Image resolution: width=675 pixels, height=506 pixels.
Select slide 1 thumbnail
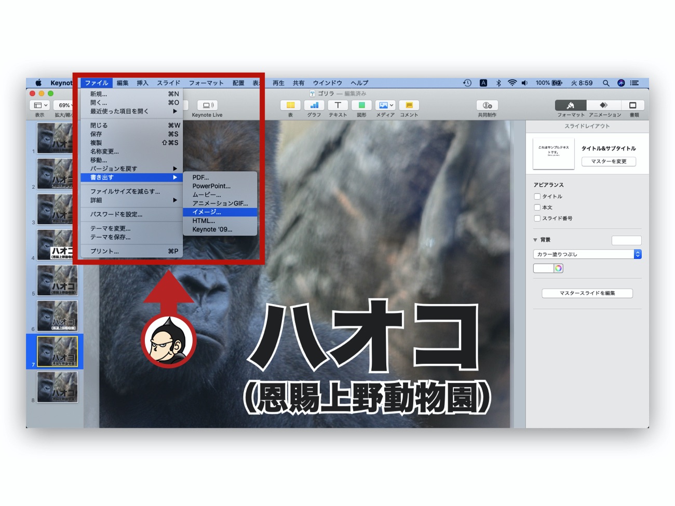[x=57, y=138]
